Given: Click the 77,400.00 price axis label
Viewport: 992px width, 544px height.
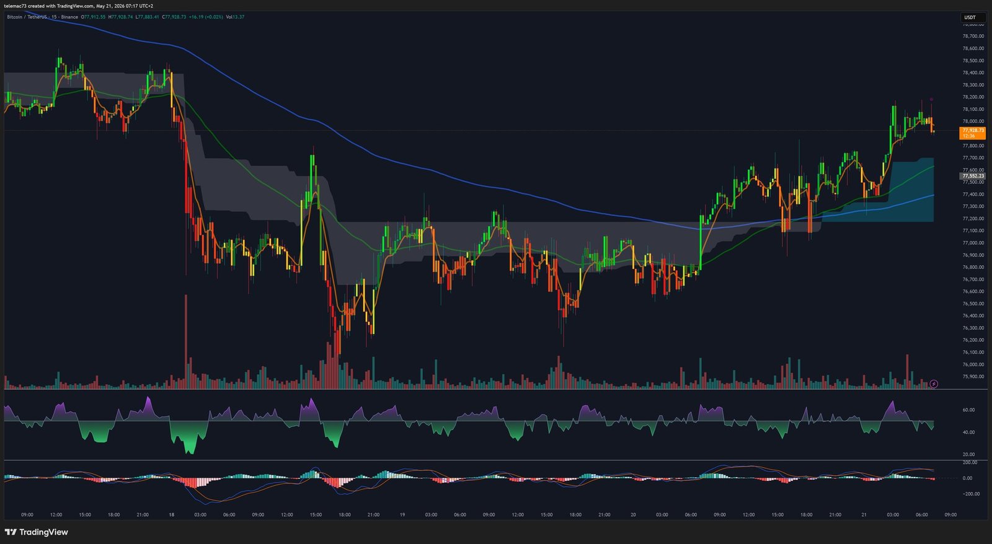Looking at the screenshot, I should (x=973, y=195).
